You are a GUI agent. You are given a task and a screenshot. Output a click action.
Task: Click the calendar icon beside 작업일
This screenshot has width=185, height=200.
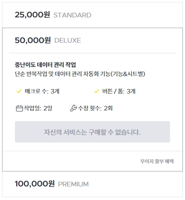19,108
